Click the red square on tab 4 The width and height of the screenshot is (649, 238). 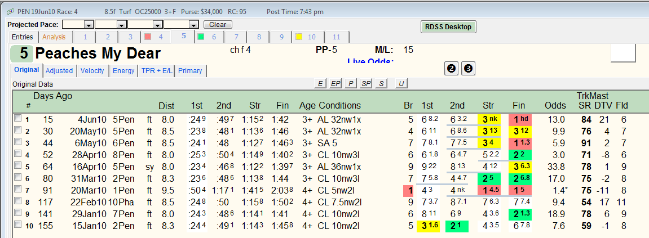coord(147,37)
